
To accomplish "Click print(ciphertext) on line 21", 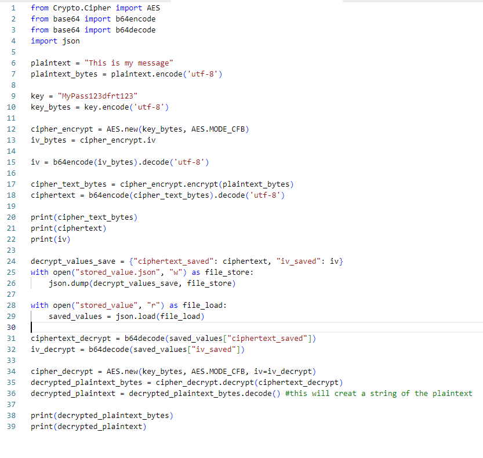I will (x=68, y=228).
